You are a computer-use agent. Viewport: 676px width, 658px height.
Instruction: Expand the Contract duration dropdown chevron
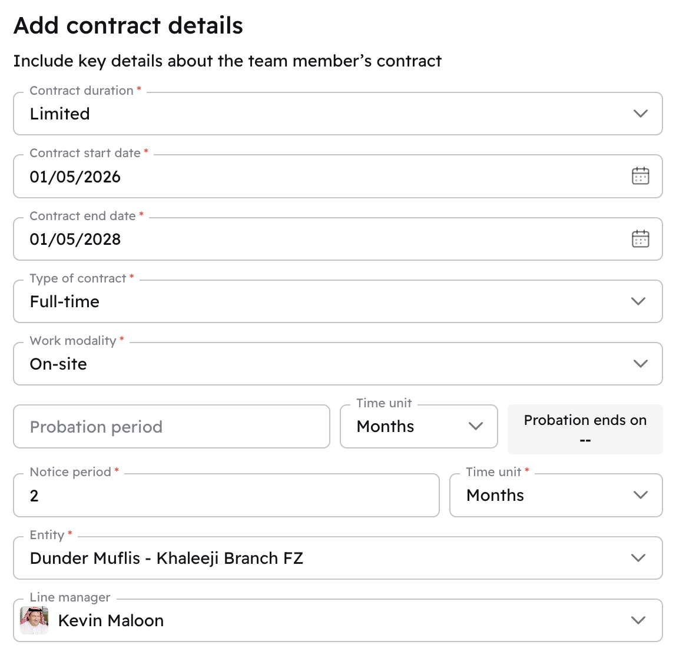click(x=640, y=114)
